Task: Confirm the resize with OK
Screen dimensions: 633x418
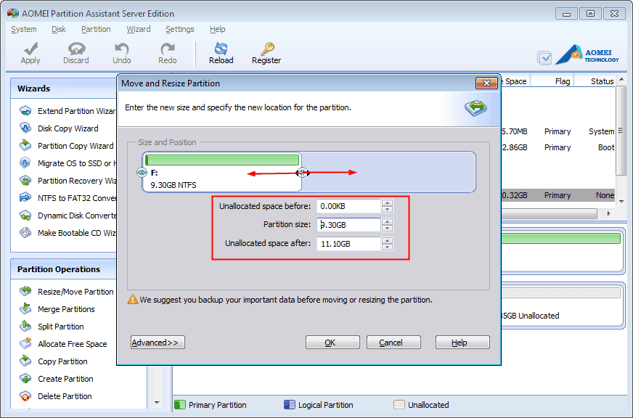Action: (332, 342)
